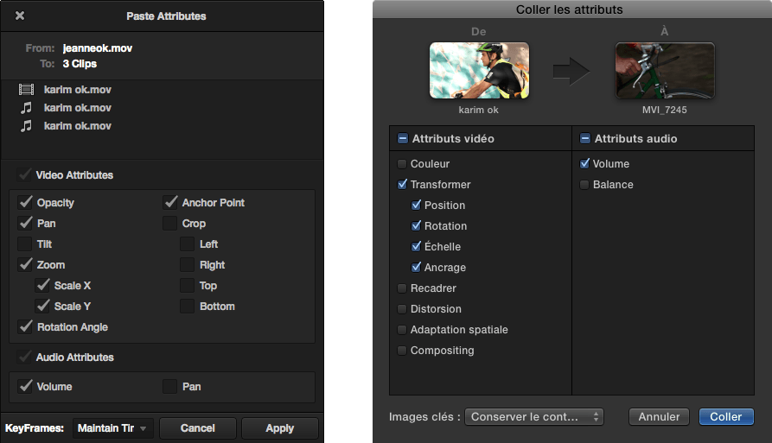
Task: Enable the Adaptation spatiale checkbox
Action: coord(402,329)
